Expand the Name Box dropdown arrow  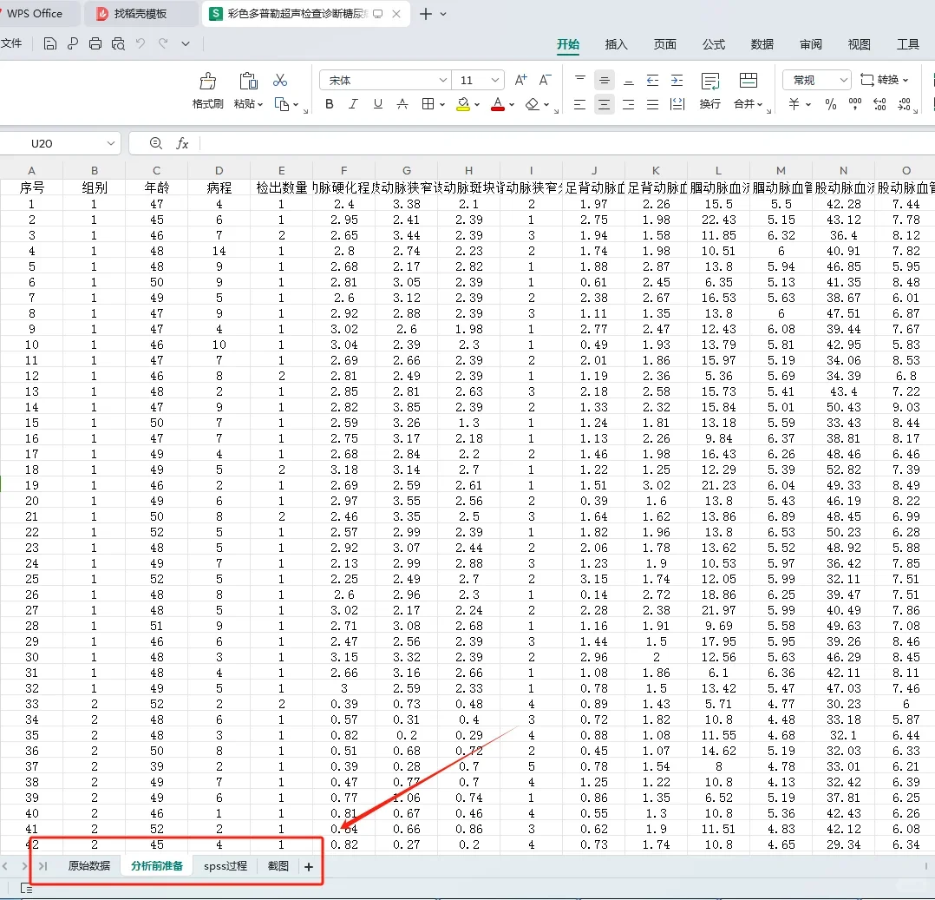pos(111,143)
